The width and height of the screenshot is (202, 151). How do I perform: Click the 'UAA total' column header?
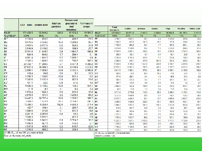click(x=26, y=25)
